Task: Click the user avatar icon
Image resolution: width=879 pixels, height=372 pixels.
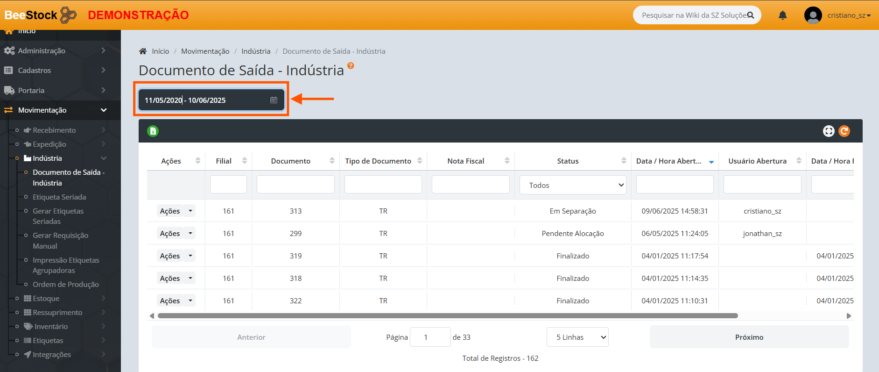Action: (x=813, y=15)
